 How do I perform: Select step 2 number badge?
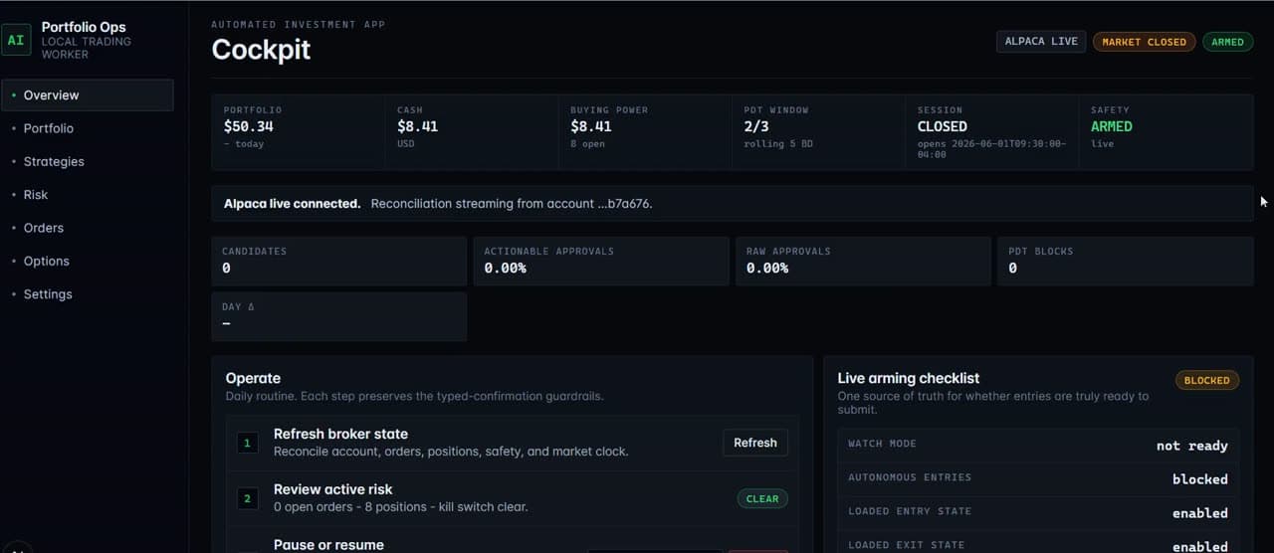click(248, 498)
